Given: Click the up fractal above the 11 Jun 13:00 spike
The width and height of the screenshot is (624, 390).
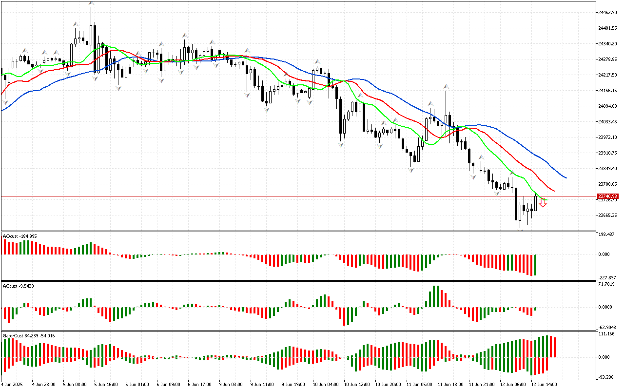Looking at the screenshot, I should pyautogui.click(x=446, y=86).
